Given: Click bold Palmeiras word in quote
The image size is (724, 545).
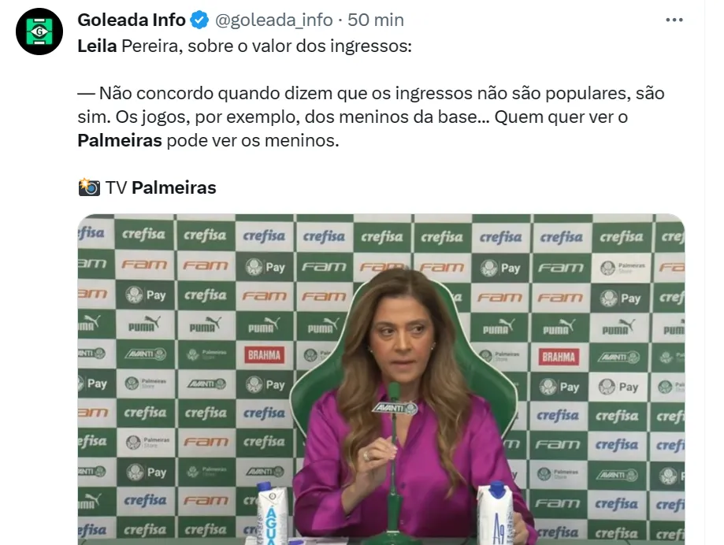Looking at the screenshot, I should pyautogui.click(x=120, y=140).
